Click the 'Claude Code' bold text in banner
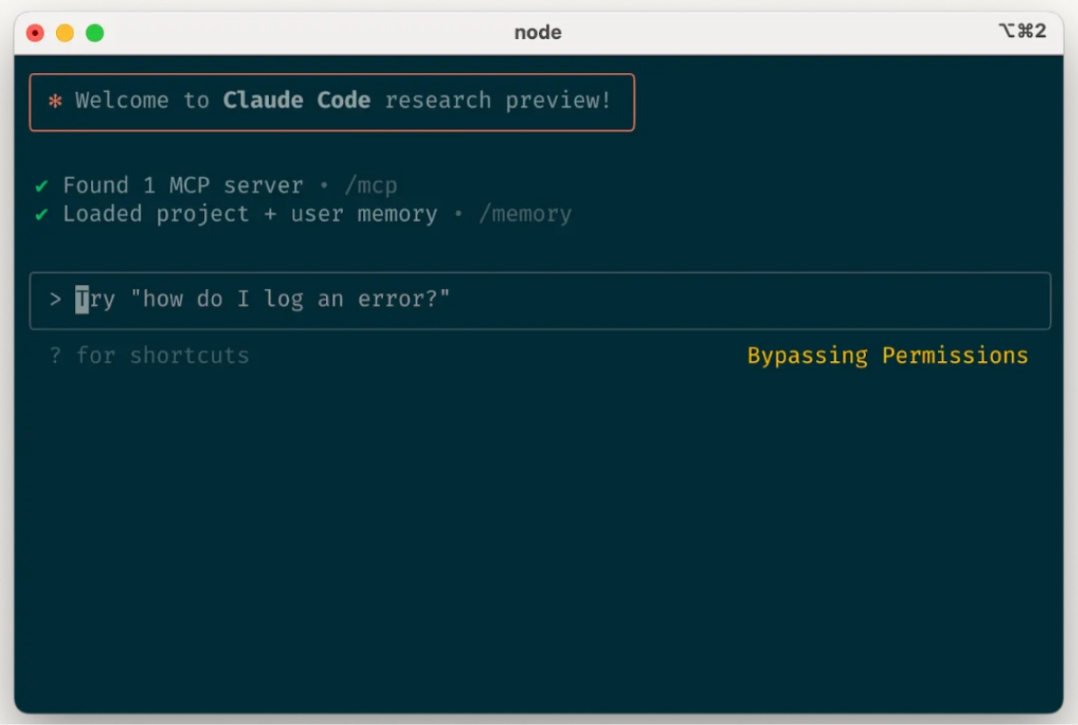1078x725 pixels. pyautogui.click(x=296, y=100)
